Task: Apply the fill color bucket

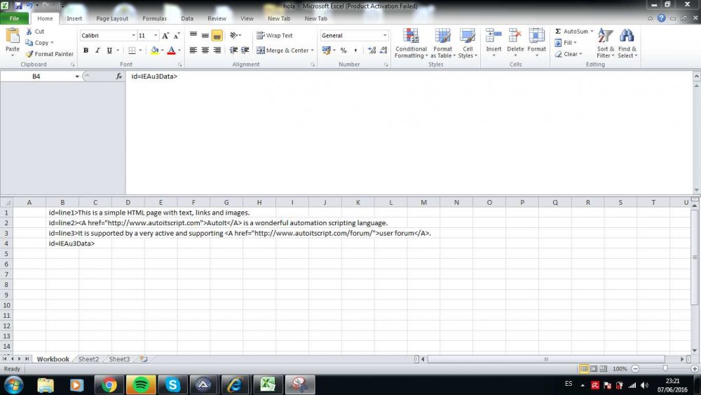Action: click(154, 50)
